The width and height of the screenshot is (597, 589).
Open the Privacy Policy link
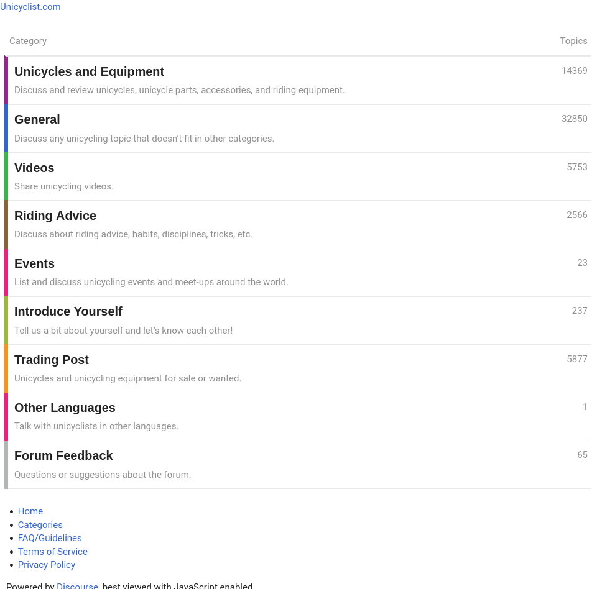(x=47, y=565)
